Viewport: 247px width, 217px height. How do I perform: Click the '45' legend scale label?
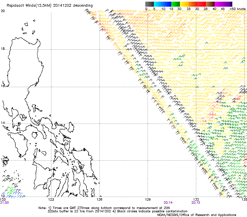coord(223,9)
